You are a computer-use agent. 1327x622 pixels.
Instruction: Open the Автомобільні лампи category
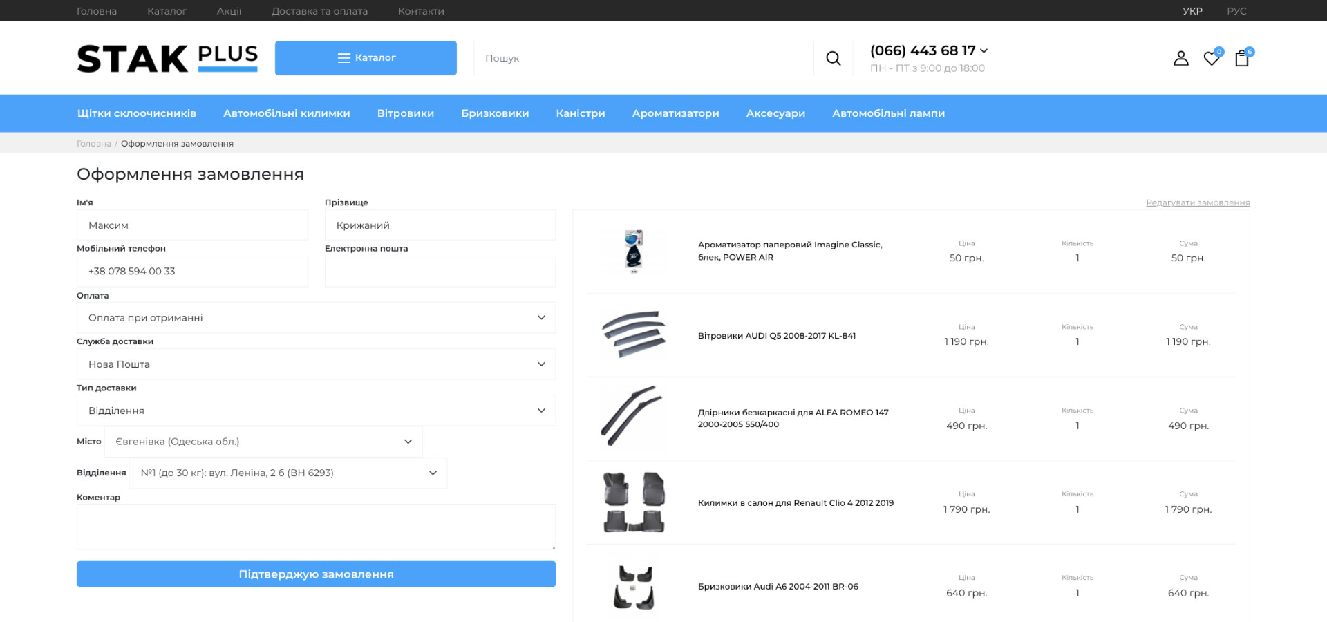tap(888, 113)
